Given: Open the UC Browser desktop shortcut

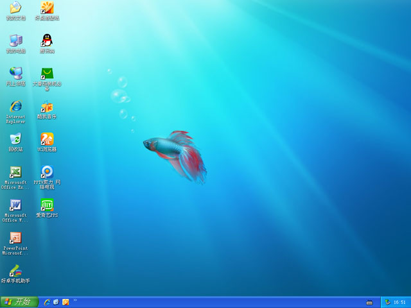Looking at the screenshot, I should pyautogui.click(x=47, y=139).
